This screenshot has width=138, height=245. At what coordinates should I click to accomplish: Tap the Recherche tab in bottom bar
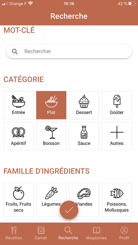[68, 233]
